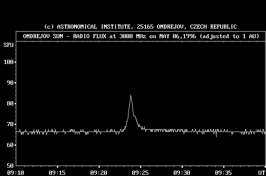Screen dimensions: 266x176
Task: Click the 09:30 time axis label
Action: pos(182,172)
